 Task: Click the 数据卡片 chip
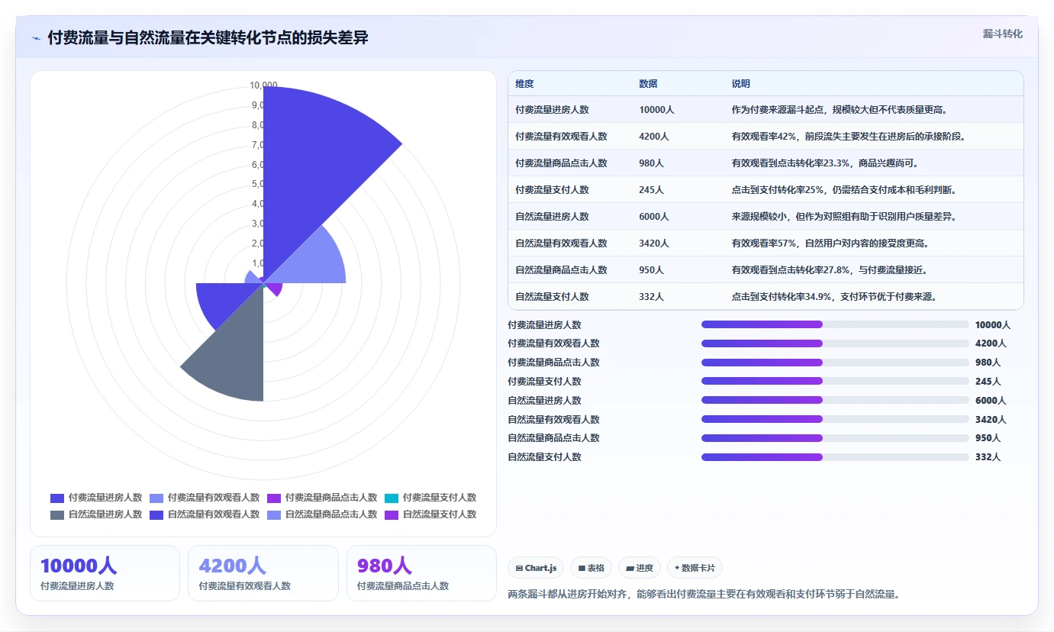pos(695,568)
